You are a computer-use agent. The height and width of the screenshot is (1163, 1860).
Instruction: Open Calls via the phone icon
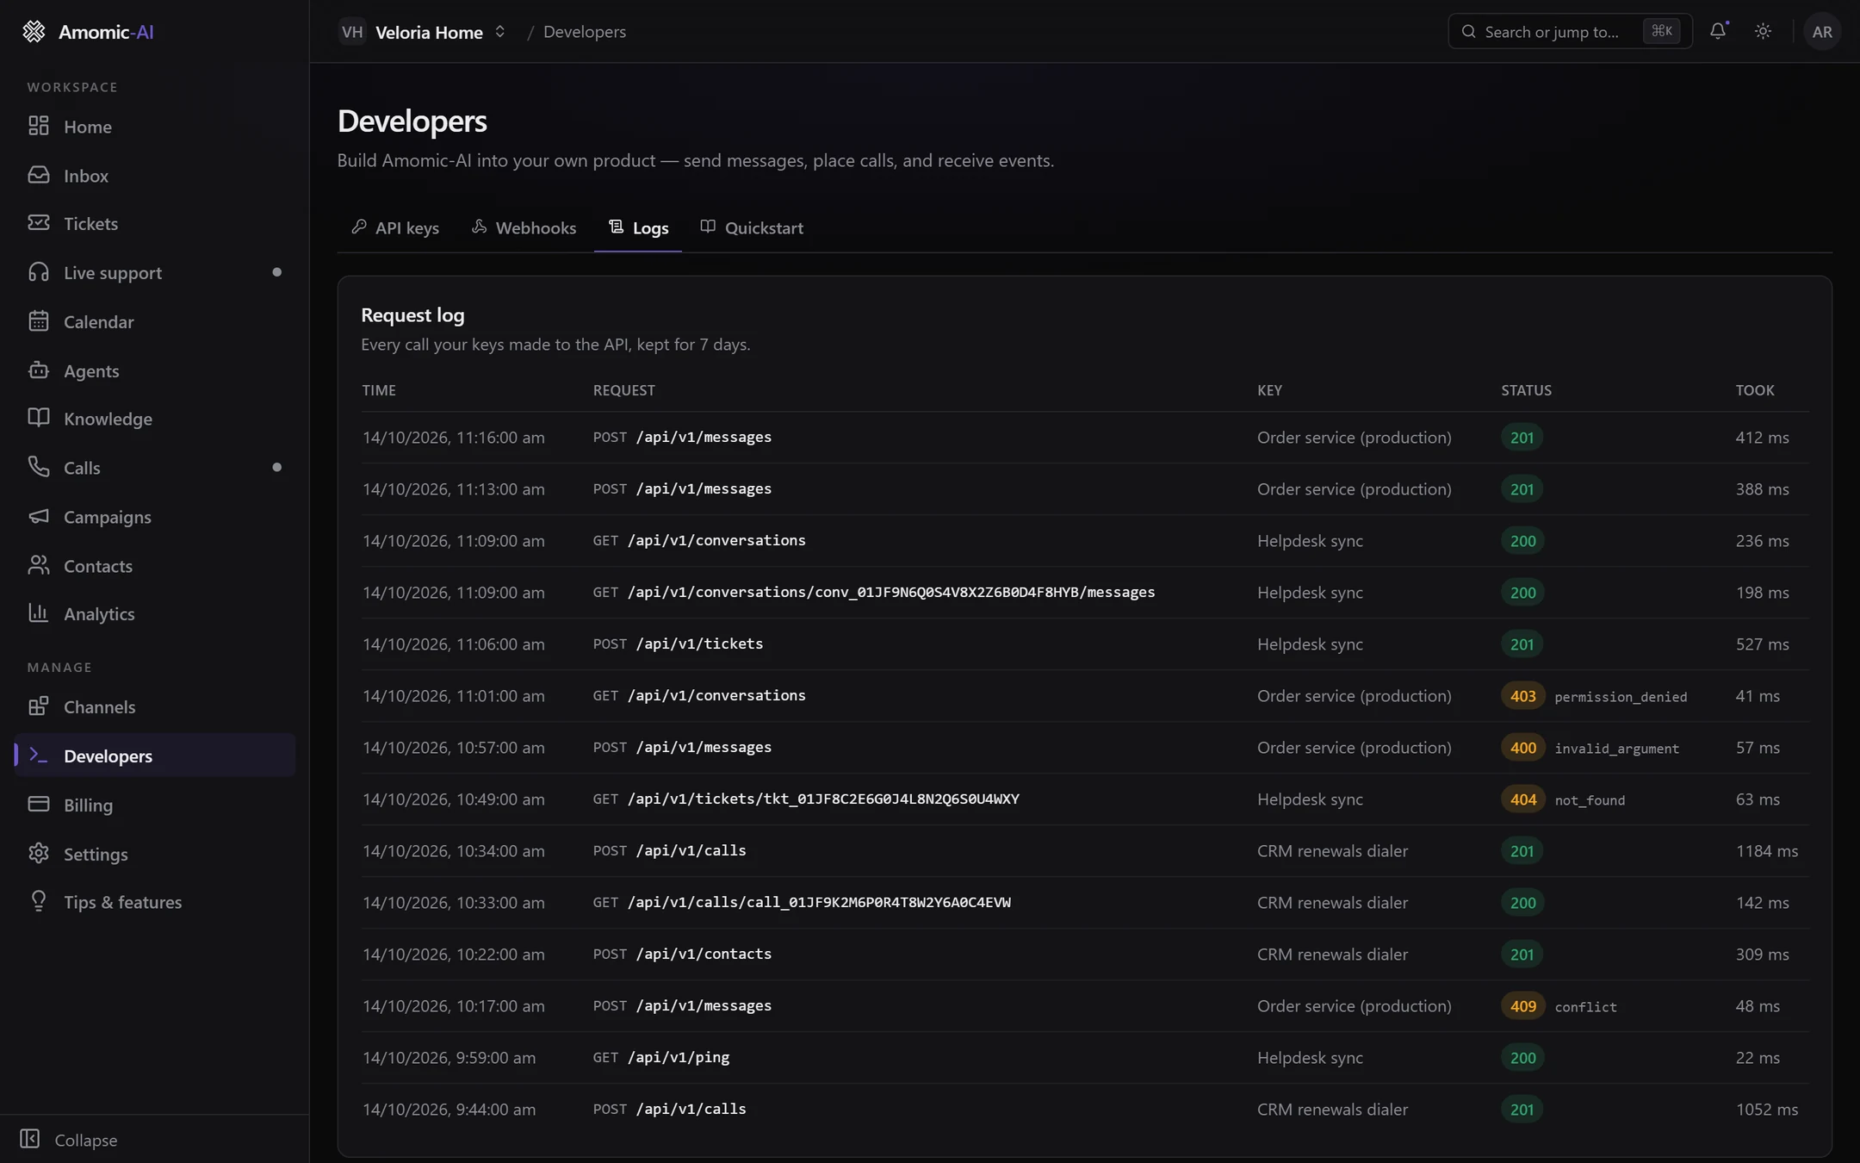point(39,468)
